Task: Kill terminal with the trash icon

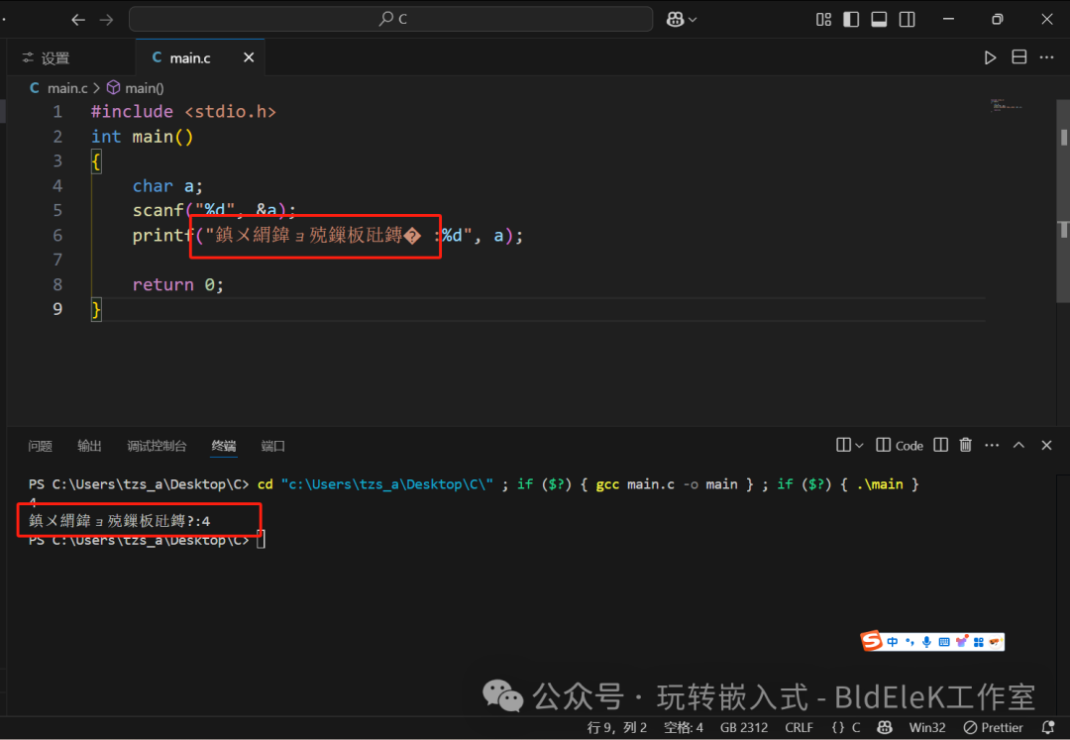Action: coord(966,446)
